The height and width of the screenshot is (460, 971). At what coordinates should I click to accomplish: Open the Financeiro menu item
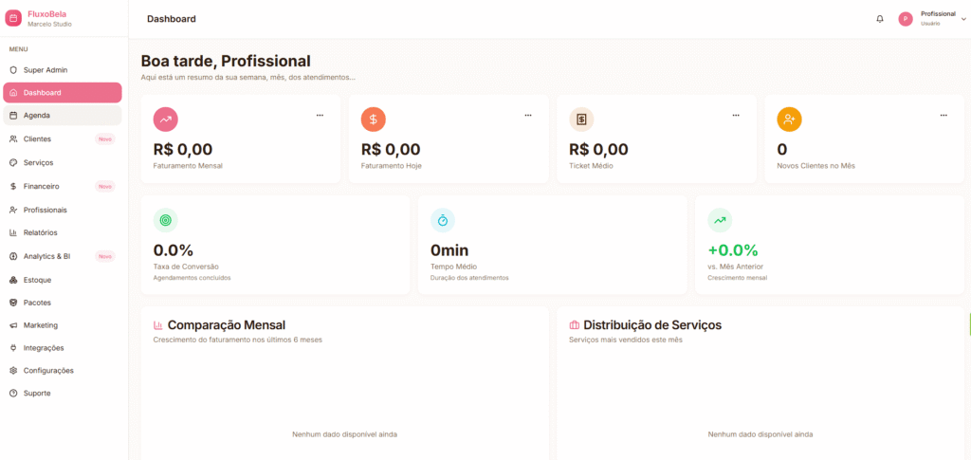(x=42, y=186)
